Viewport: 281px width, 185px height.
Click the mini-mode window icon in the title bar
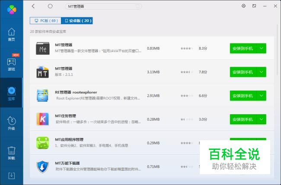[254, 6]
